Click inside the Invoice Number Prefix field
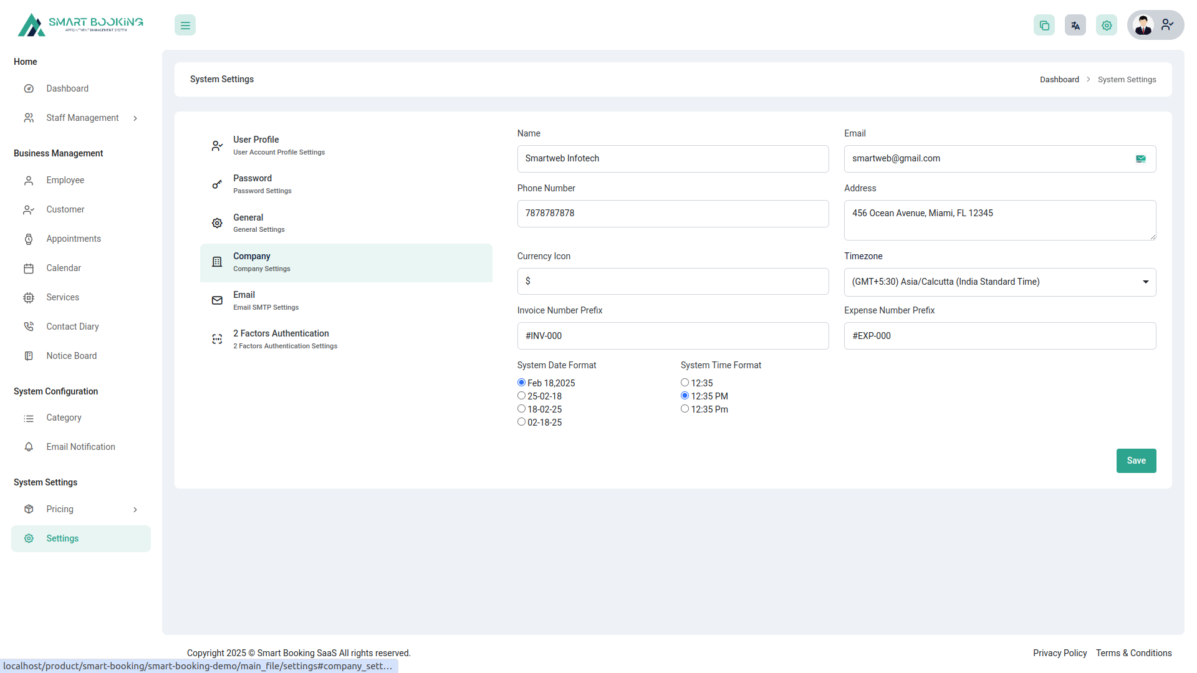This screenshot has width=1197, height=673. tap(673, 335)
